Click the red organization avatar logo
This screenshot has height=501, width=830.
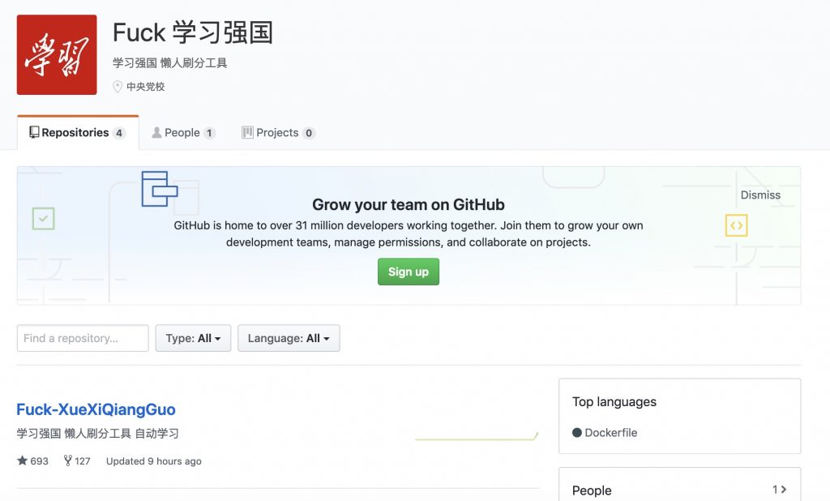57,55
